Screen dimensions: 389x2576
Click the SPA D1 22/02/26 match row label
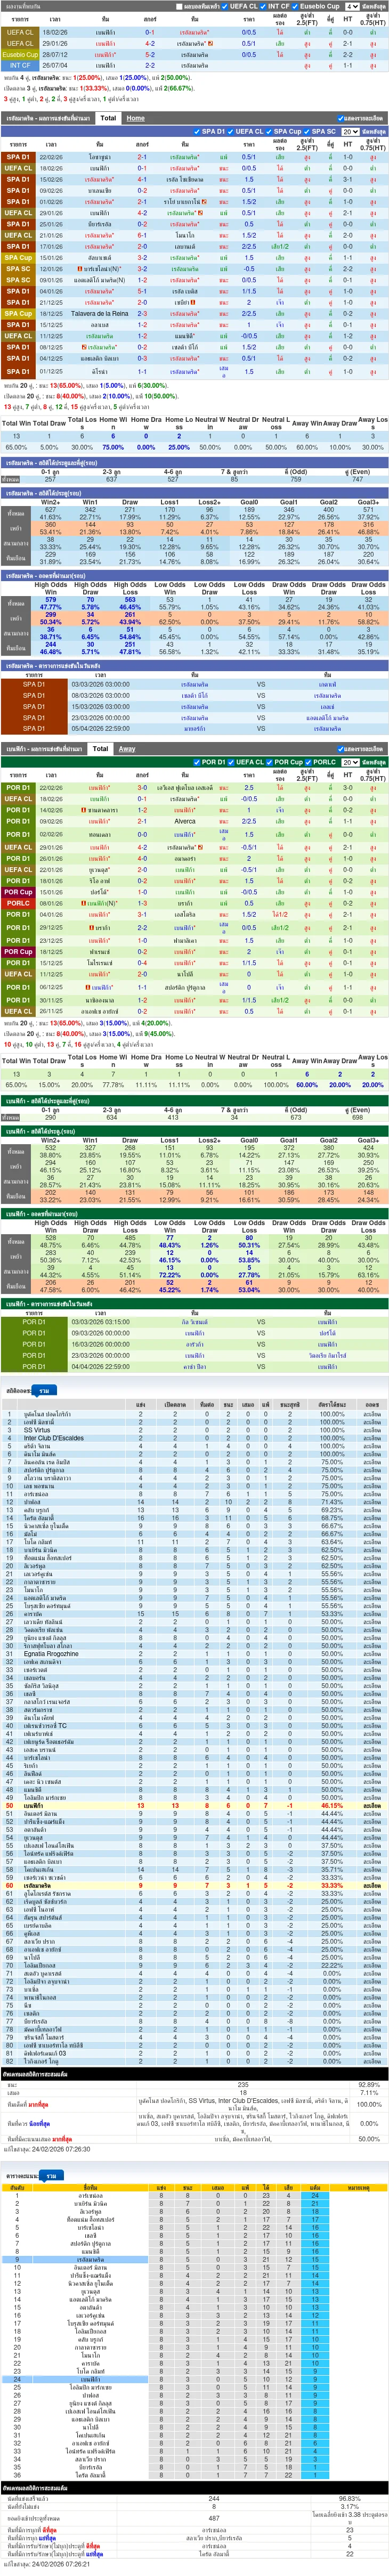[x=18, y=157]
